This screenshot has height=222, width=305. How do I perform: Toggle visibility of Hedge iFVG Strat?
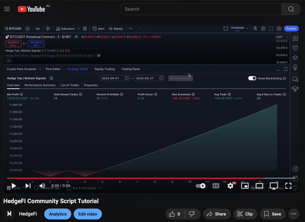click(99, 55)
